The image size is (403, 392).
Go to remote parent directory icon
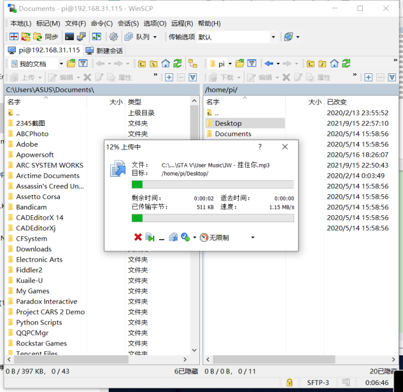[x=310, y=63]
